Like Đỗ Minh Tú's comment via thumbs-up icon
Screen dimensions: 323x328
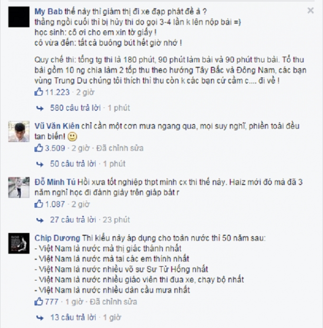pos(38,204)
